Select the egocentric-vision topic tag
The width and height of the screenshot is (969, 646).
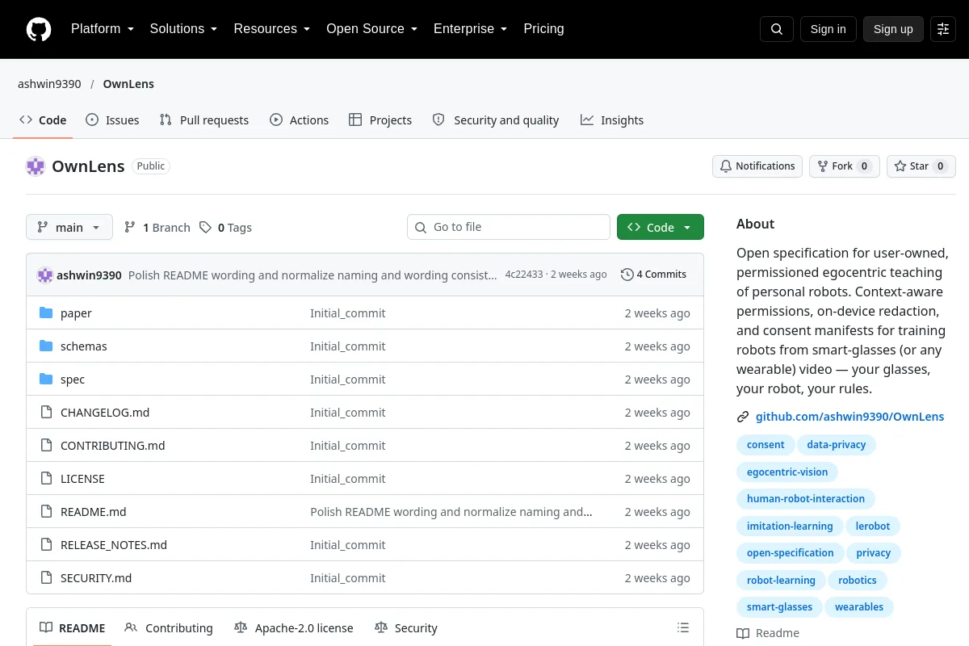point(787,472)
